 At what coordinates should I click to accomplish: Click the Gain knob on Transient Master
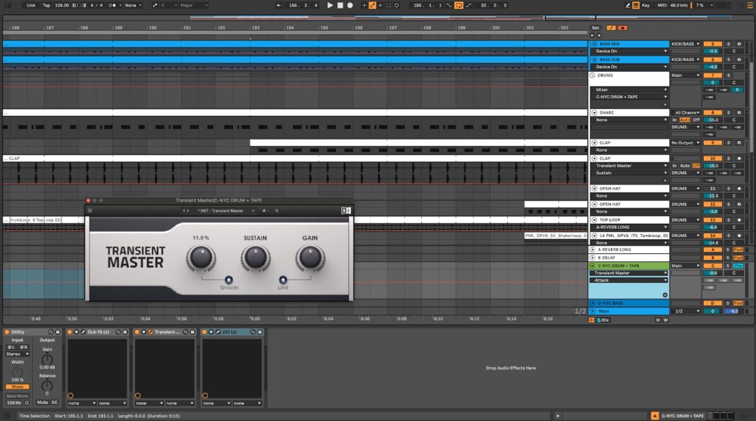[x=309, y=257]
